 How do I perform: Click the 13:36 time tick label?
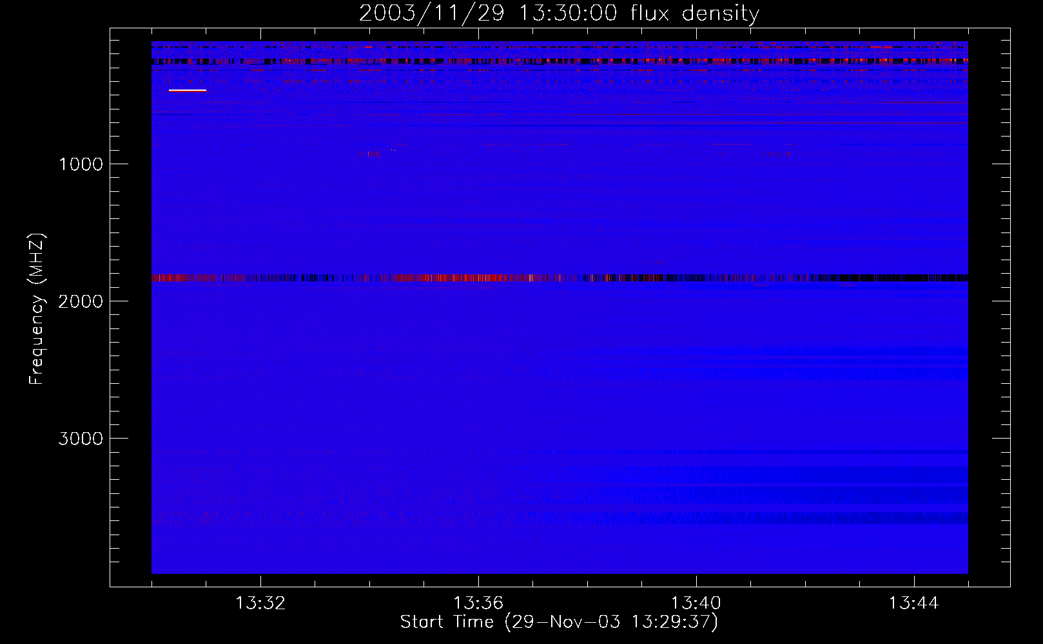(x=478, y=603)
